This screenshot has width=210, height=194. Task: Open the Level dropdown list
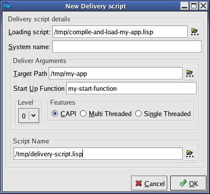point(34,116)
